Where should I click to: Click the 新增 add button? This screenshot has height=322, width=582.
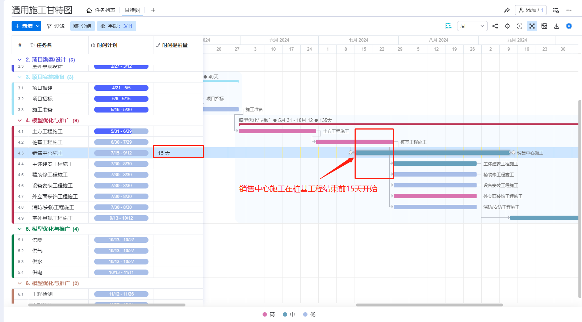point(23,26)
